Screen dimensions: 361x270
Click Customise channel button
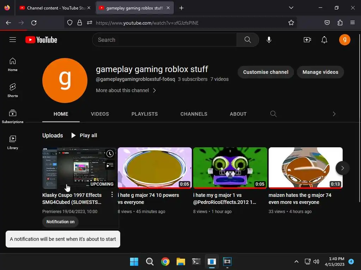(266, 72)
